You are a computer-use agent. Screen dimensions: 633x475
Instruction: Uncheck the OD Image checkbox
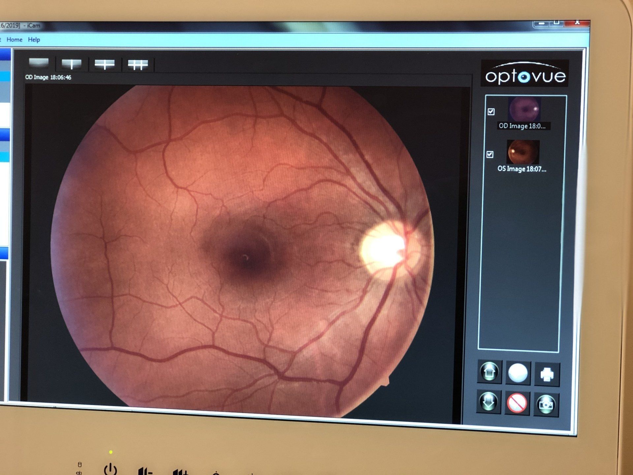[x=491, y=112]
